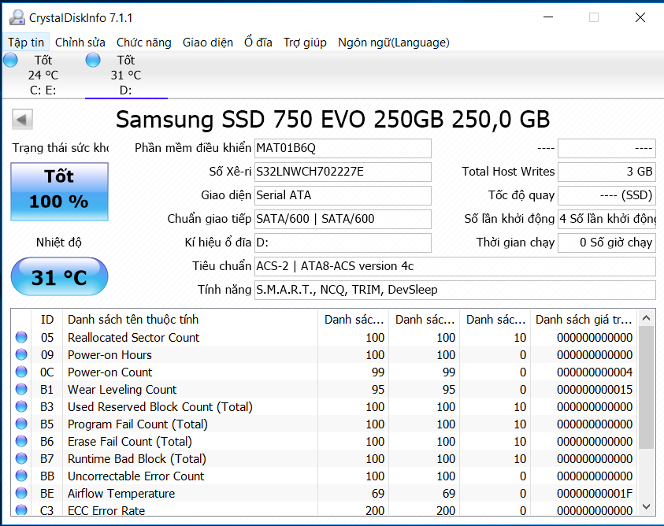664x526 pixels.
Task: Click the scroll up arrow in attribute list
Action: pyautogui.click(x=646, y=318)
